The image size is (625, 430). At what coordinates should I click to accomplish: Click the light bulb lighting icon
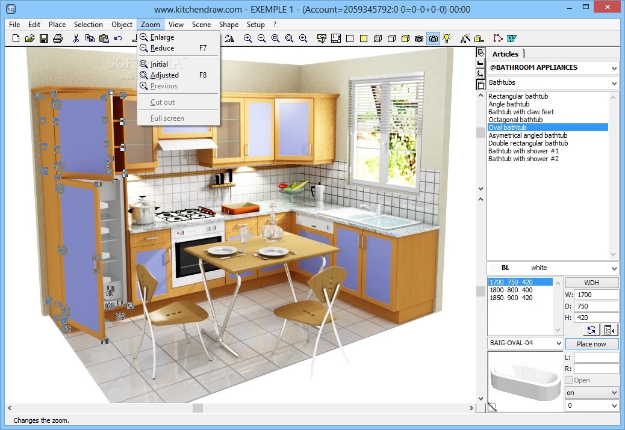[447, 38]
